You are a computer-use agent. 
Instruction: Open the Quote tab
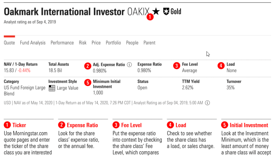coord(9,43)
